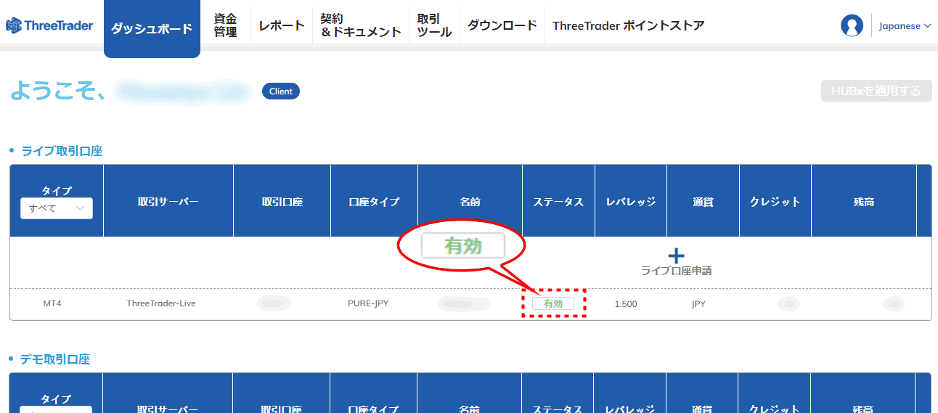This screenshot has width=938, height=413.
Task: Click the 口座タイプ column header in live table
Action: click(x=375, y=202)
